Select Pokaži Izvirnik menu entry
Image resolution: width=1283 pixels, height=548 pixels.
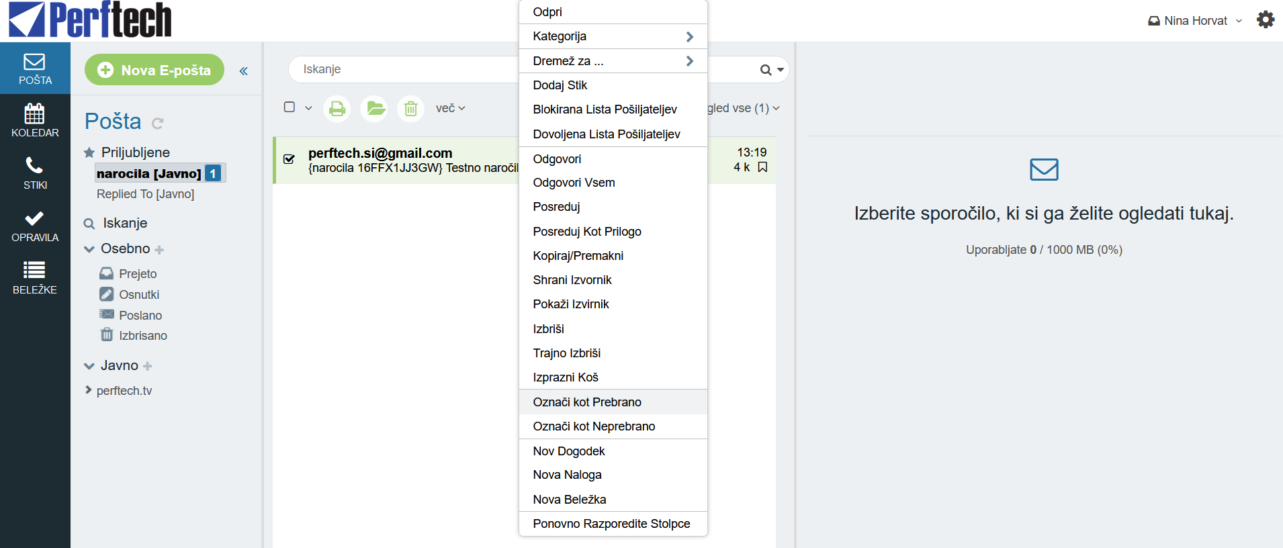coord(613,304)
